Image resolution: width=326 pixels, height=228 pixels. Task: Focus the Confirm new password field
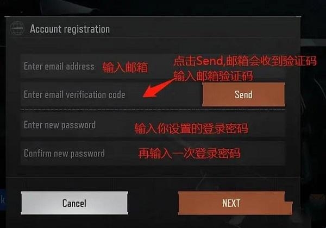[x=153, y=153]
